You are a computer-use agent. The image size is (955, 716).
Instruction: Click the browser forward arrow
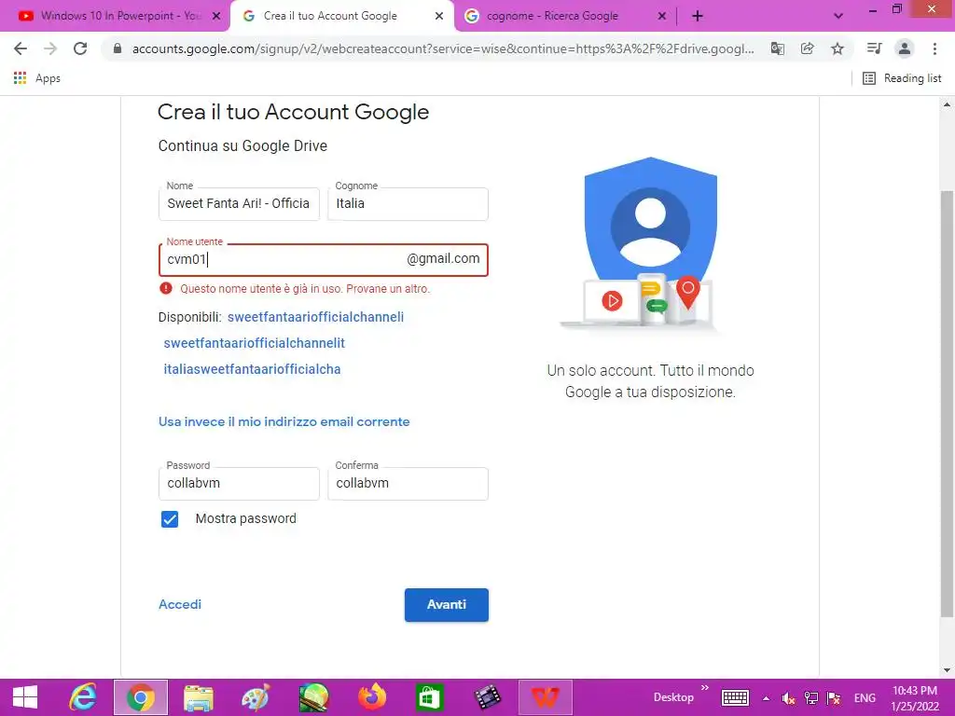(x=50, y=48)
